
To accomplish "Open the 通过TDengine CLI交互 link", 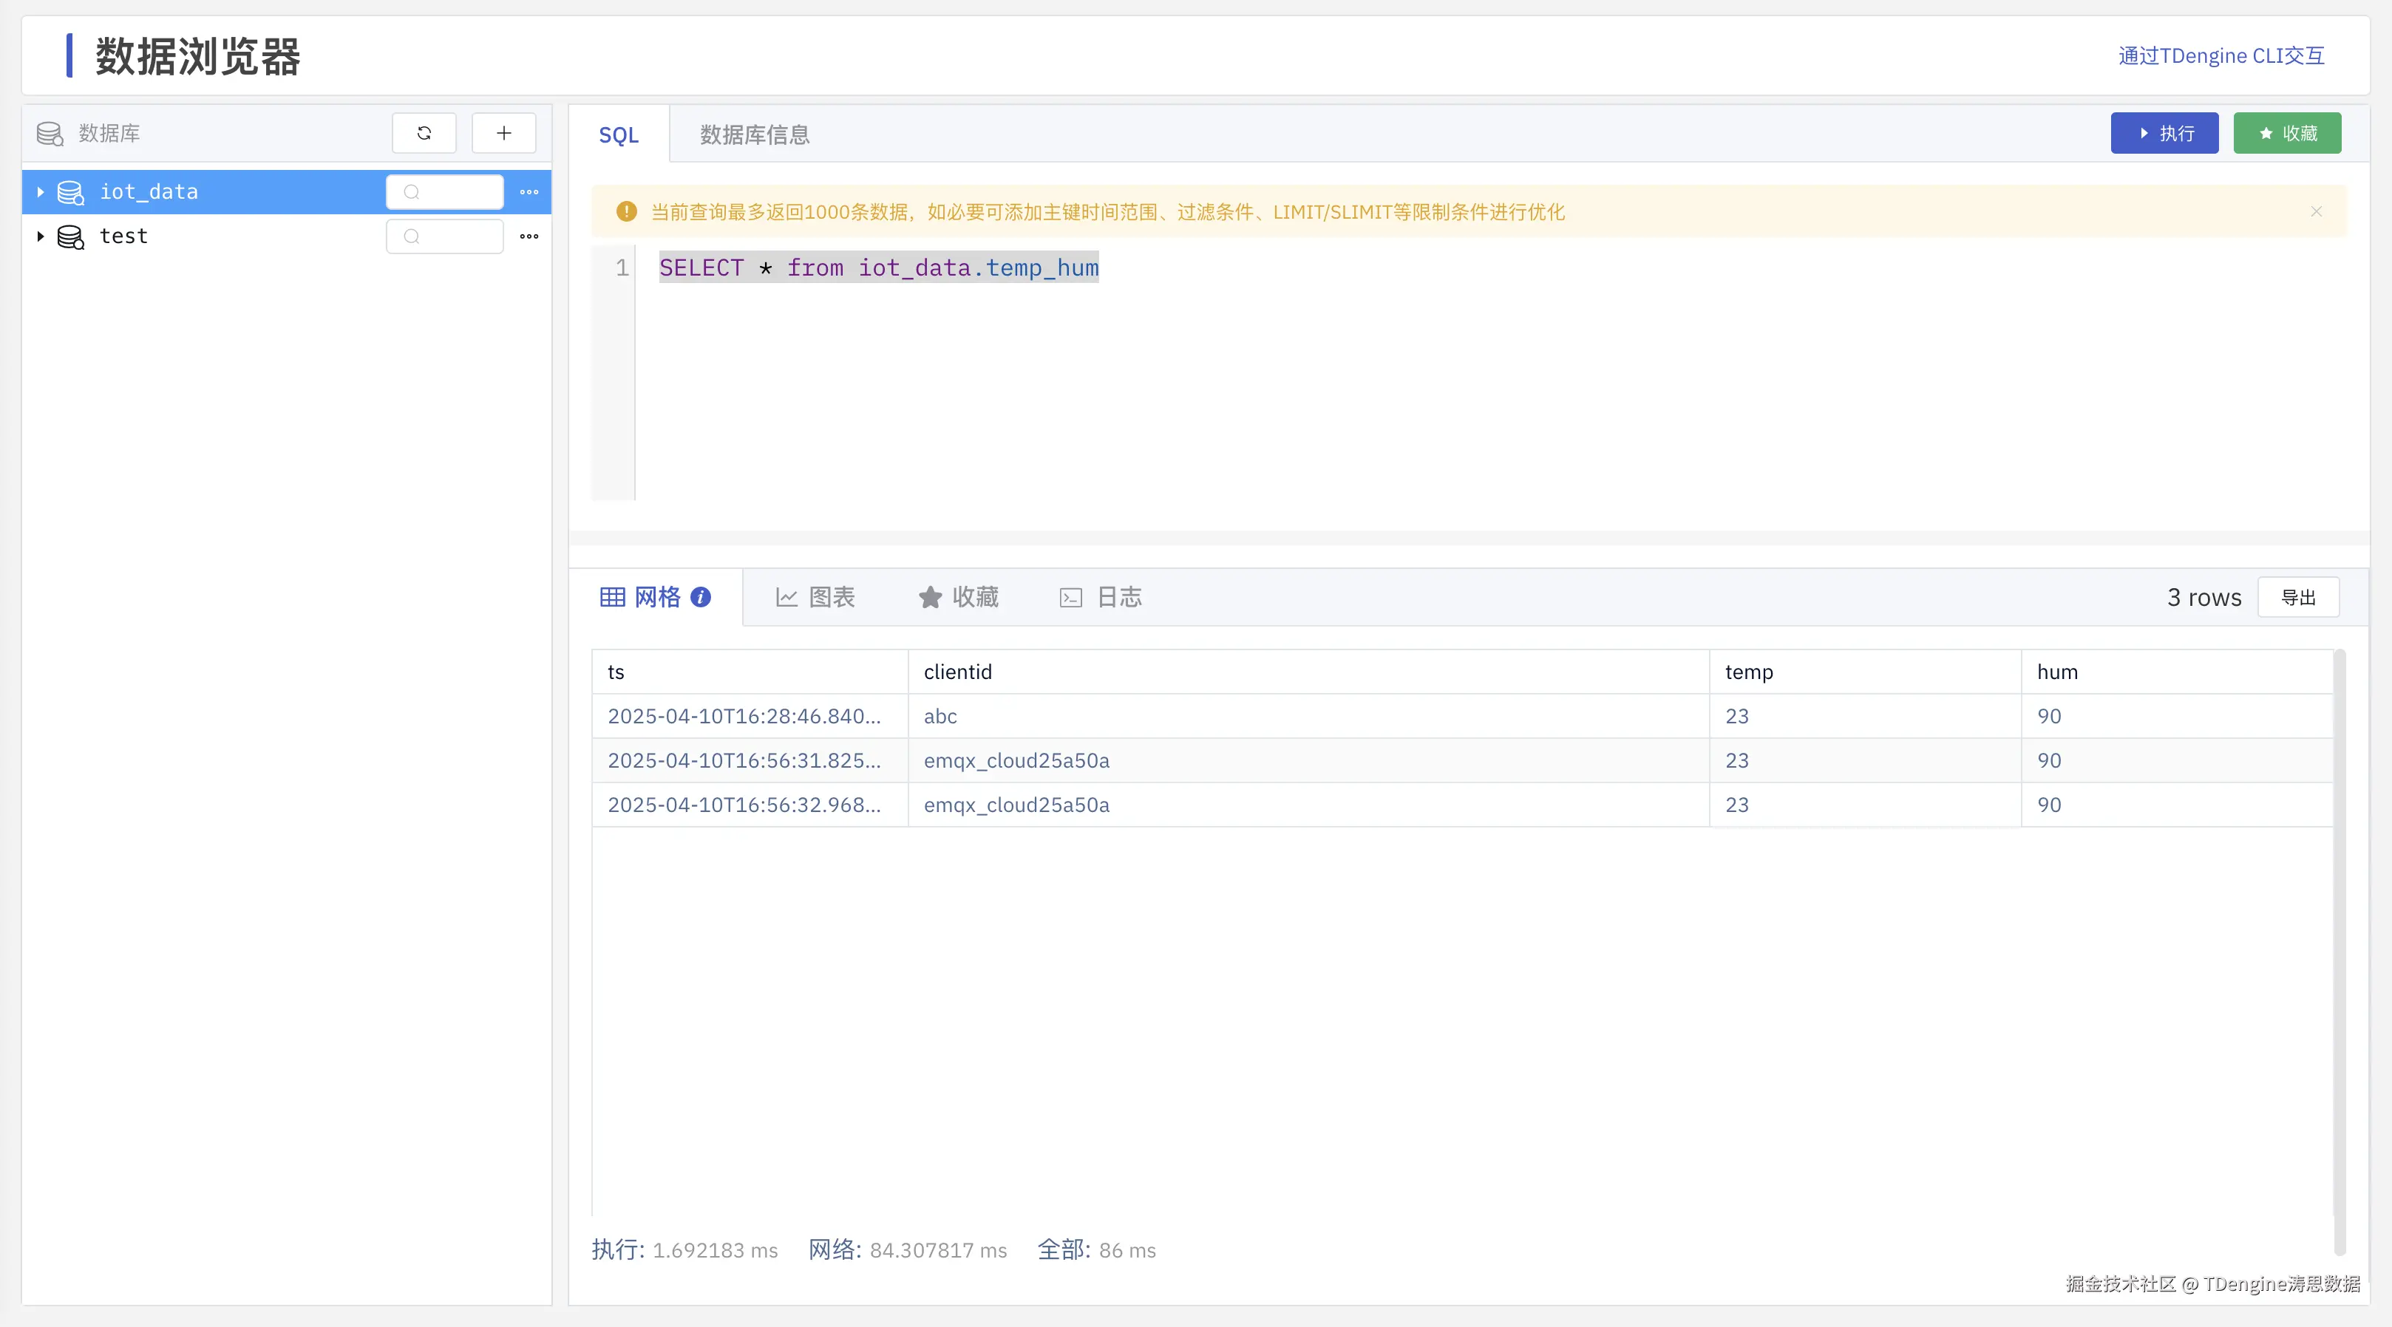I will (2221, 55).
